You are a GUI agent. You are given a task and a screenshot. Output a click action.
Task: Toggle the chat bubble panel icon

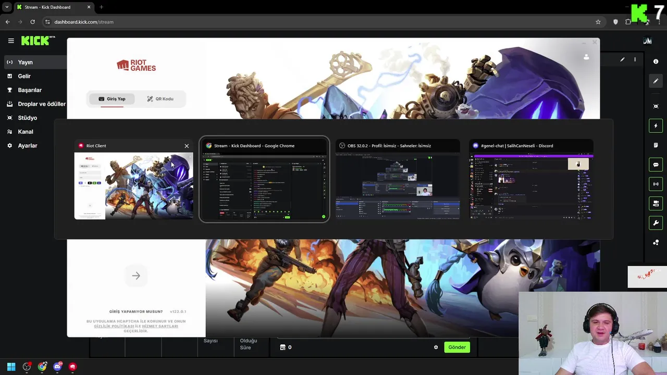pyautogui.click(x=656, y=165)
